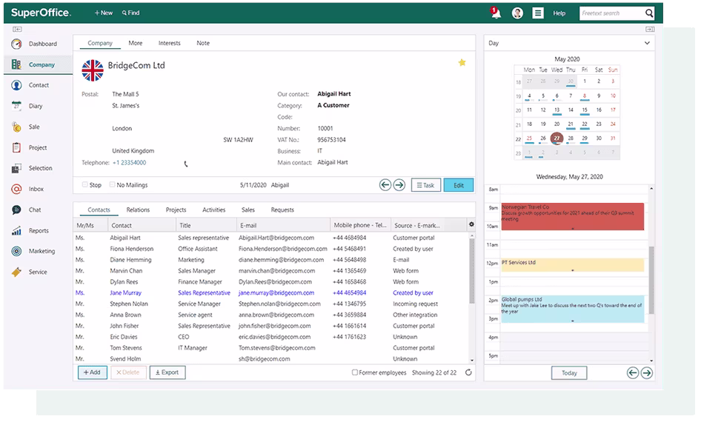Select May 29 in the calendar

[x=585, y=138]
